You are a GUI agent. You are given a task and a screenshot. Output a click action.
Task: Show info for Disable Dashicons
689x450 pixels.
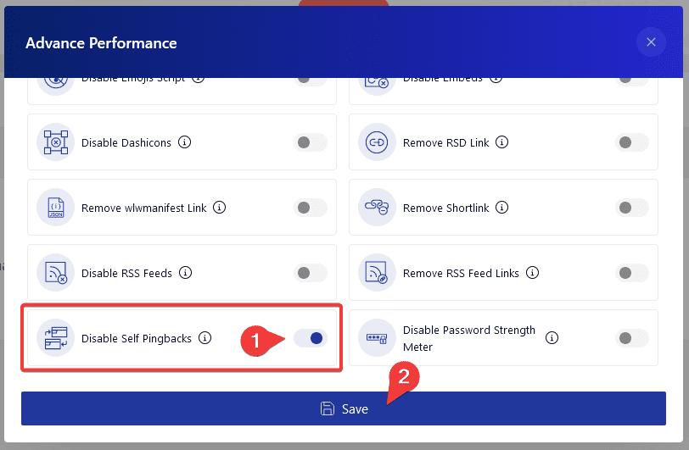click(185, 142)
